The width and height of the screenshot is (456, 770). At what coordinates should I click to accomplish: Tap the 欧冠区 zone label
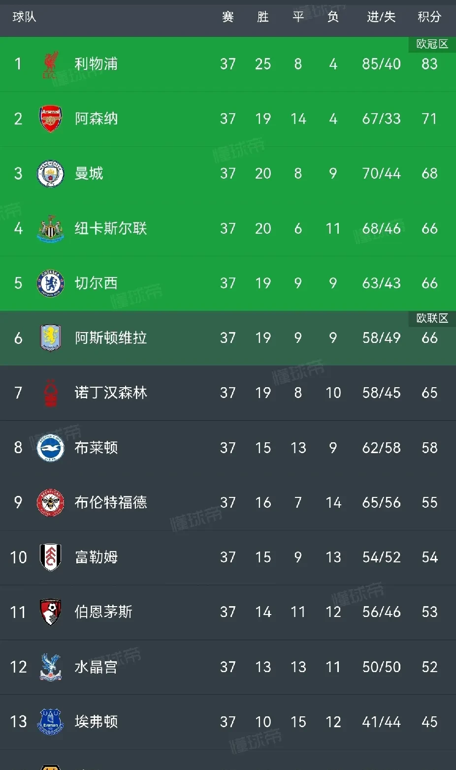(432, 44)
